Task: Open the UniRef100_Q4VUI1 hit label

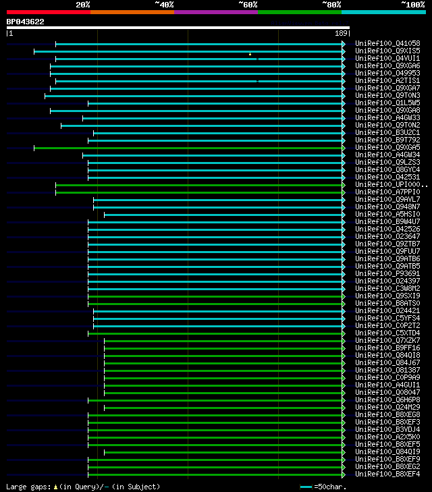Action: pos(387,58)
